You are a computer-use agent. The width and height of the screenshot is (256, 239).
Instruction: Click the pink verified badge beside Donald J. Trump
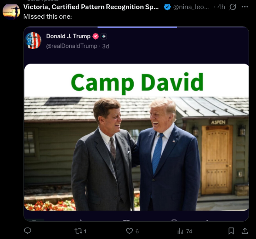click(95, 36)
